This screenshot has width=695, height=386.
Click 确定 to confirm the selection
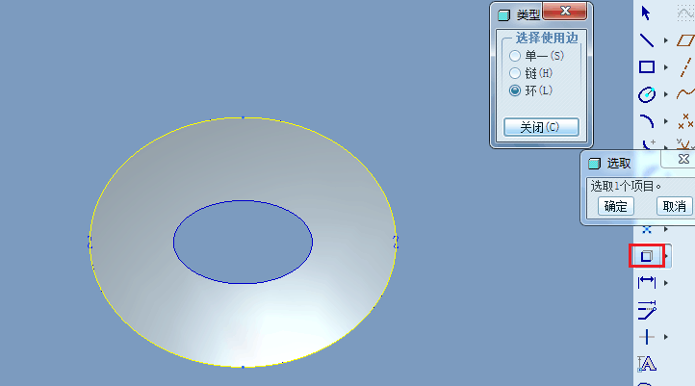click(x=615, y=206)
